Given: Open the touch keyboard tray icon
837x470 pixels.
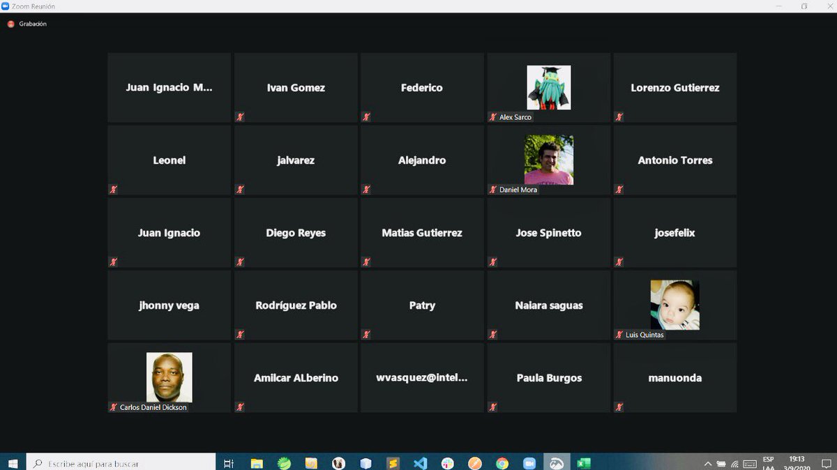Looking at the screenshot, I should point(749,463).
